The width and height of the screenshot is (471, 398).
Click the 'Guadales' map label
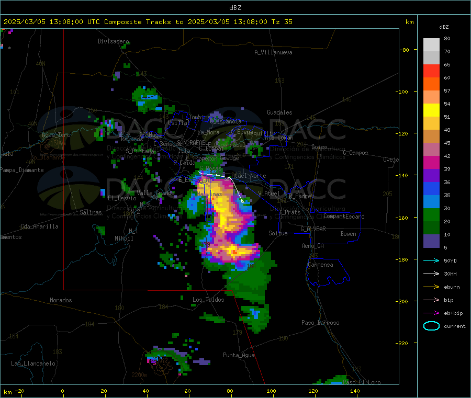(x=279, y=112)
